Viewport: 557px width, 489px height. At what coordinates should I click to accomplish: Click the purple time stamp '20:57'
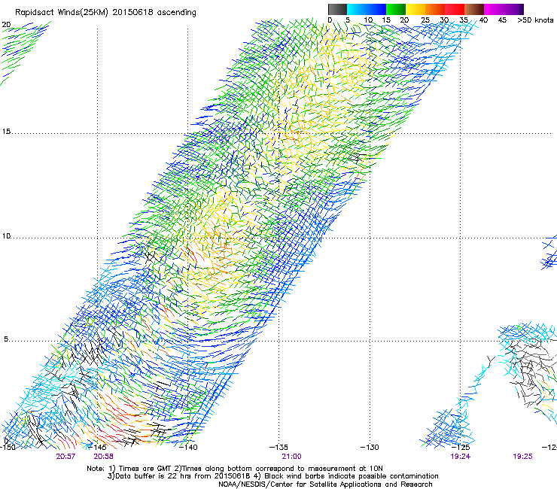click(x=65, y=457)
